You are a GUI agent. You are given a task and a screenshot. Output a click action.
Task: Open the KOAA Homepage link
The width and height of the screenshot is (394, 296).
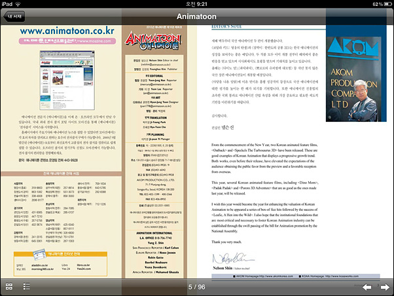[329, 276]
